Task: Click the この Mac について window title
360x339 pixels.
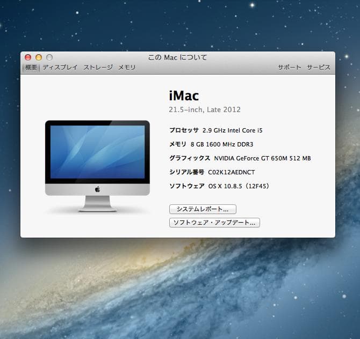Action: [177, 57]
